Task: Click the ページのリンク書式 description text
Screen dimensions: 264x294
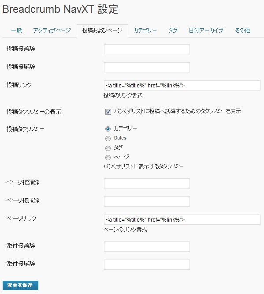Action: coord(125,230)
